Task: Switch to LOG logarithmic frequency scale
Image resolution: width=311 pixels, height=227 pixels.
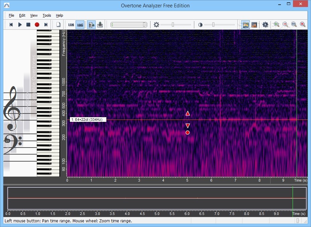Action: click(x=80, y=25)
